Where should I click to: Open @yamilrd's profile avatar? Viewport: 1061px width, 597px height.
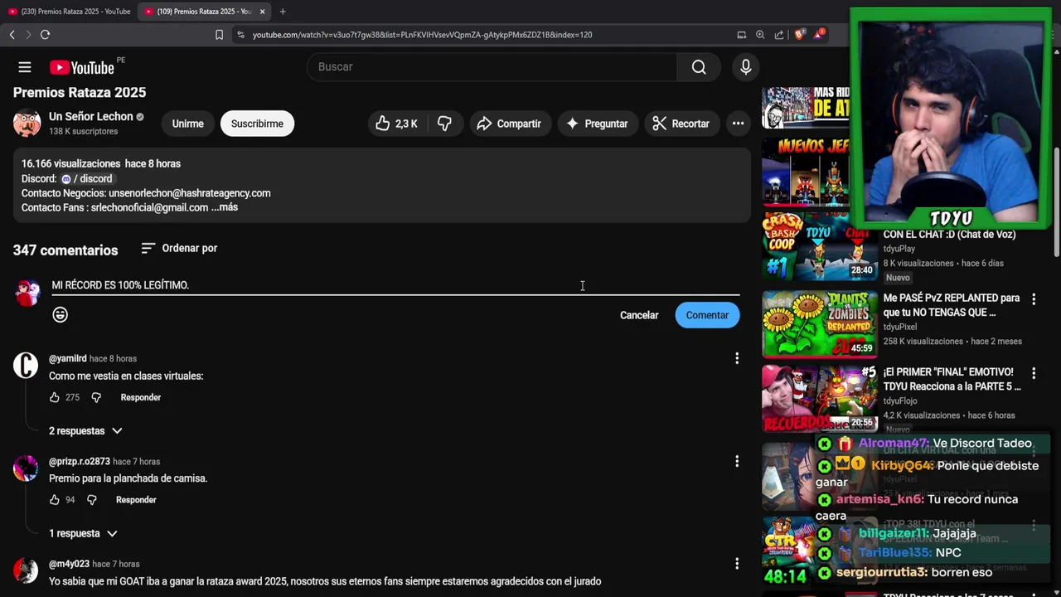click(26, 365)
